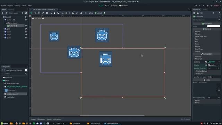Switch to the Node tab beside Inspector
This screenshot has width=222, height=125.
tap(205, 9)
